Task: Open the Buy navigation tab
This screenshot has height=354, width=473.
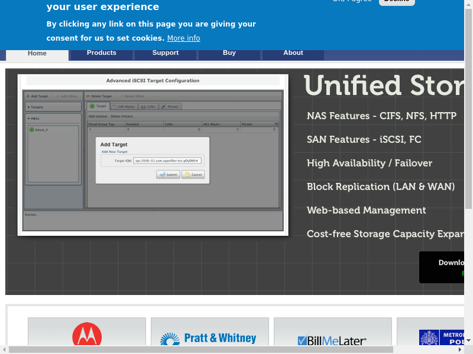Action: click(x=229, y=53)
